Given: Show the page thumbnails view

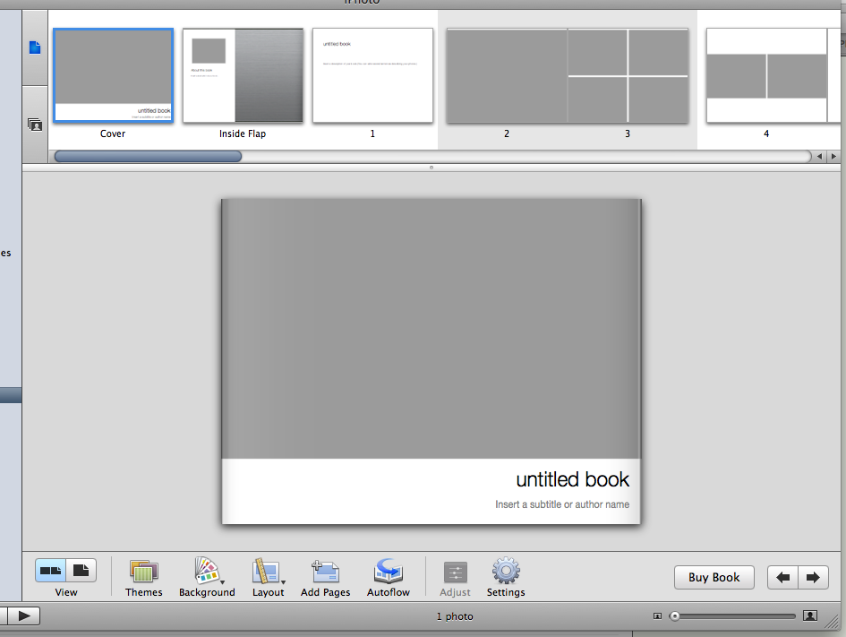Looking at the screenshot, I should tap(35, 47).
